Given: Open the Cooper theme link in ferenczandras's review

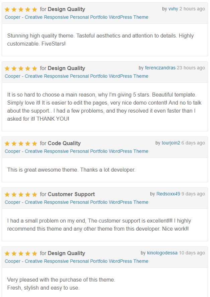Looking at the screenshot, I should [x=76, y=76].
